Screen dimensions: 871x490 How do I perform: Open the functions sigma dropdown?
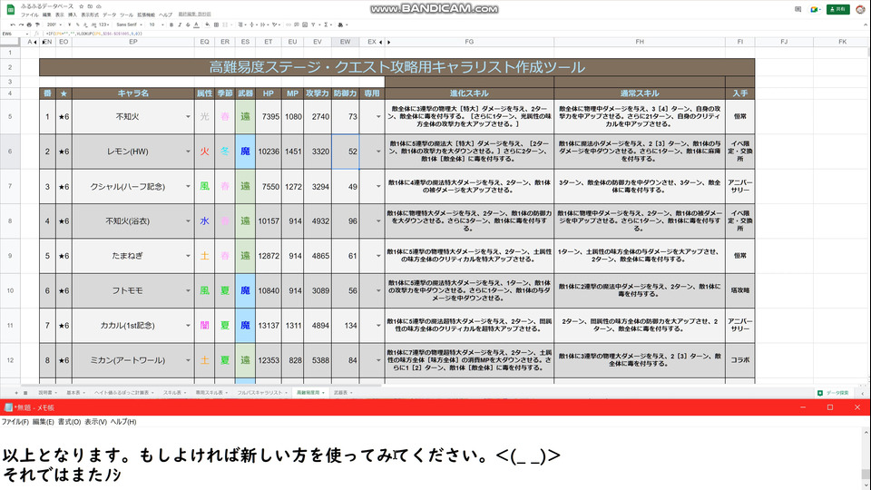328,24
